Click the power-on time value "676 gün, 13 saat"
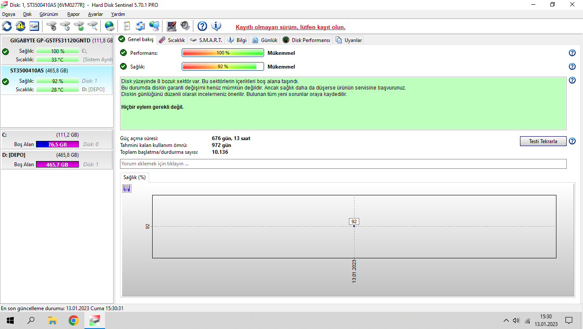Viewport: 583px width, 329px height. pyautogui.click(x=231, y=138)
